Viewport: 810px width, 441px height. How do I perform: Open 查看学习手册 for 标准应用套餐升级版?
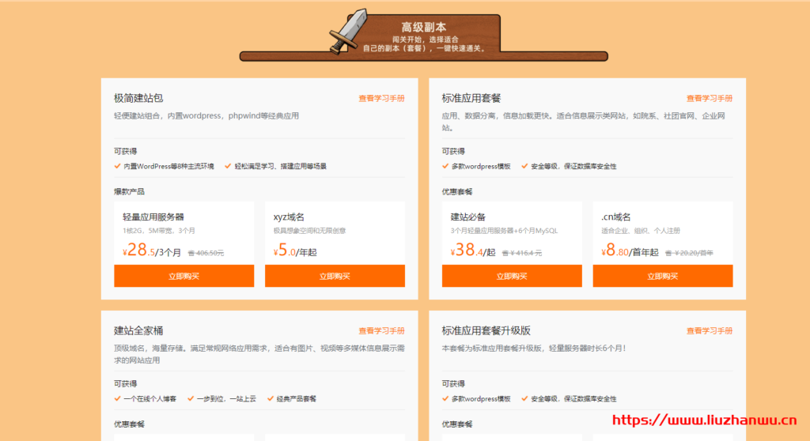click(709, 331)
